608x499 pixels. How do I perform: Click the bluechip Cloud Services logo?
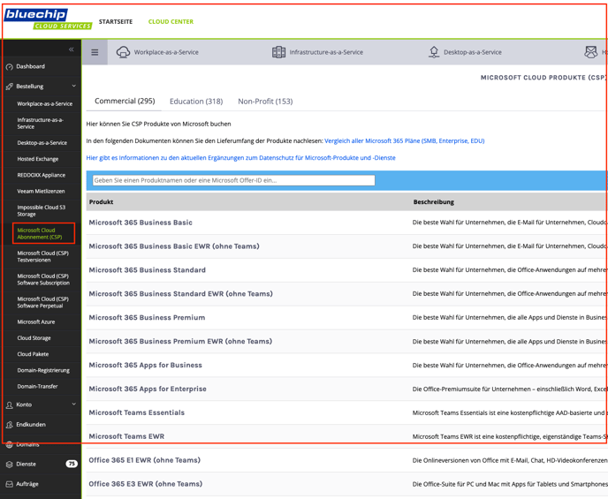48,19
